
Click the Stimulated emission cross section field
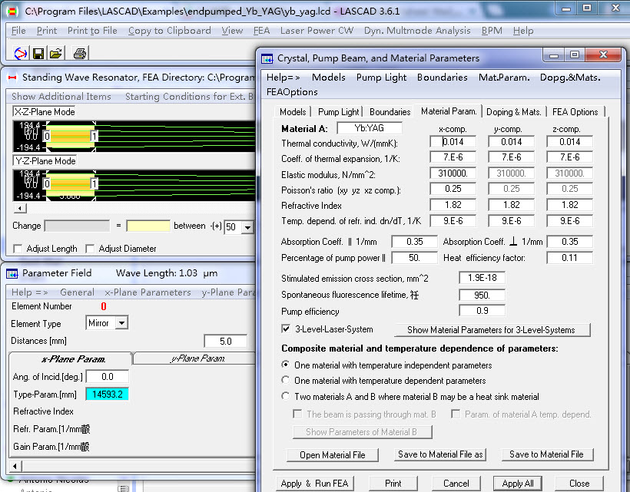click(482, 278)
